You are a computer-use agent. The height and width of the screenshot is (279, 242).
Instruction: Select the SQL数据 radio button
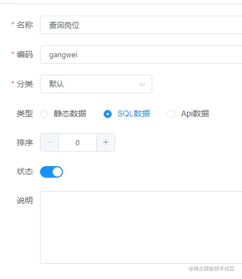pyautogui.click(x=108, y=114)
